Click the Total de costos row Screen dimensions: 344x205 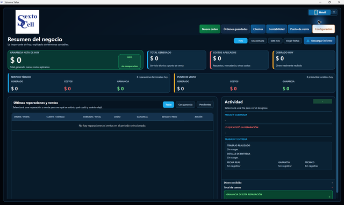(278, 187)
